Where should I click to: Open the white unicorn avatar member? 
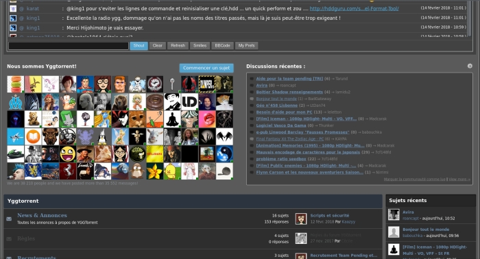[51, 84]
